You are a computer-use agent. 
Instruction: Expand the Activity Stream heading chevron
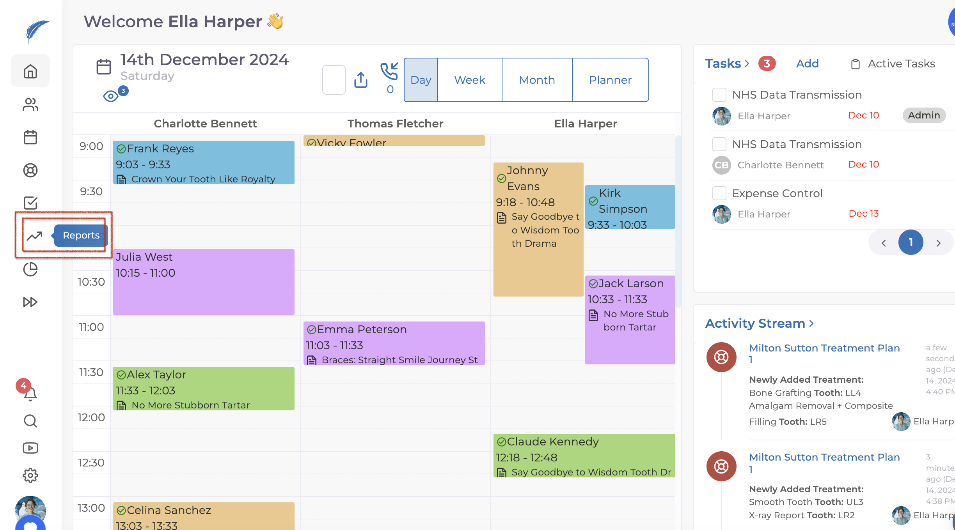pyautogui.click(x=812, y=323)
